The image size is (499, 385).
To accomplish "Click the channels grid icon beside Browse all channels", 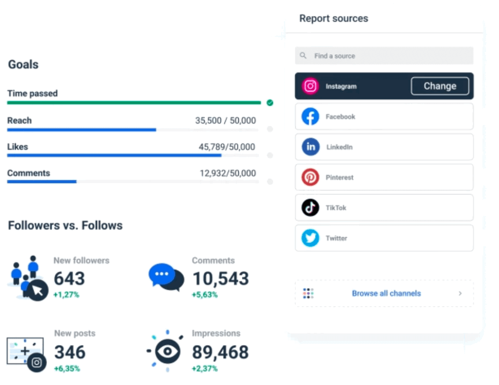I will (x=308, y=293).
